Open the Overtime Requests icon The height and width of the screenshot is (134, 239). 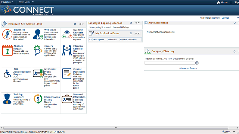coord(67,34)
